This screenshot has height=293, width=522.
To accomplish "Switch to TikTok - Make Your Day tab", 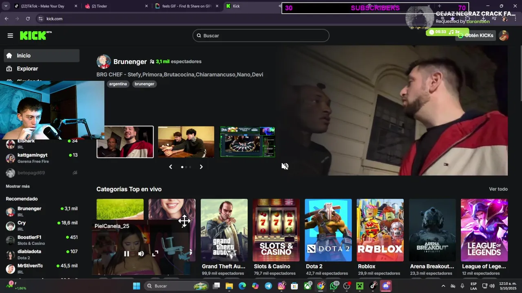I will 45,6.
